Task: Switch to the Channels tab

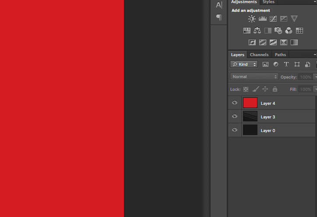Action: point(259,55)
